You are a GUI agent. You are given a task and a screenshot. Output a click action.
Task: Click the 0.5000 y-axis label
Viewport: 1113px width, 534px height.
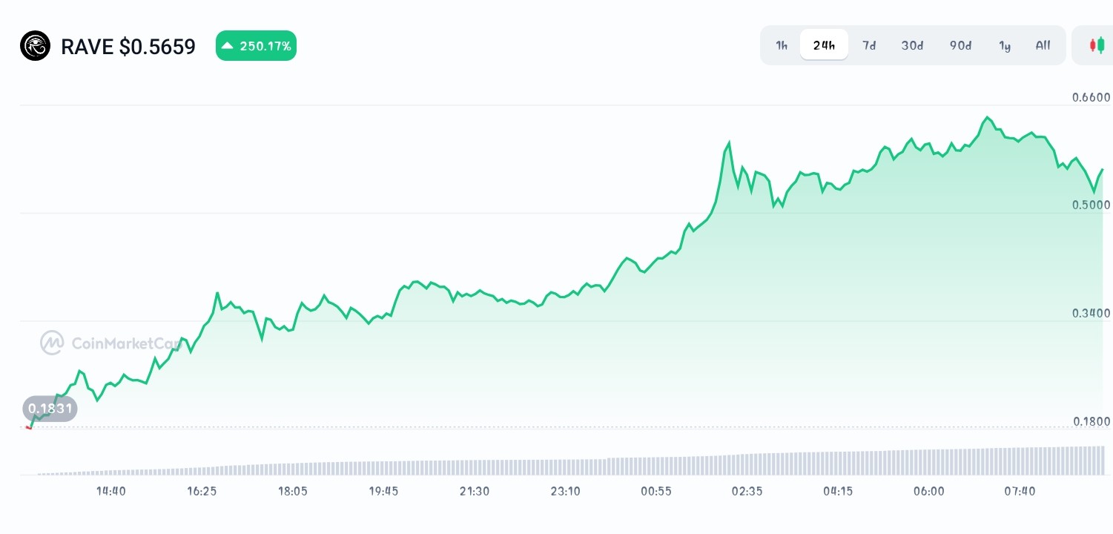1091,205
